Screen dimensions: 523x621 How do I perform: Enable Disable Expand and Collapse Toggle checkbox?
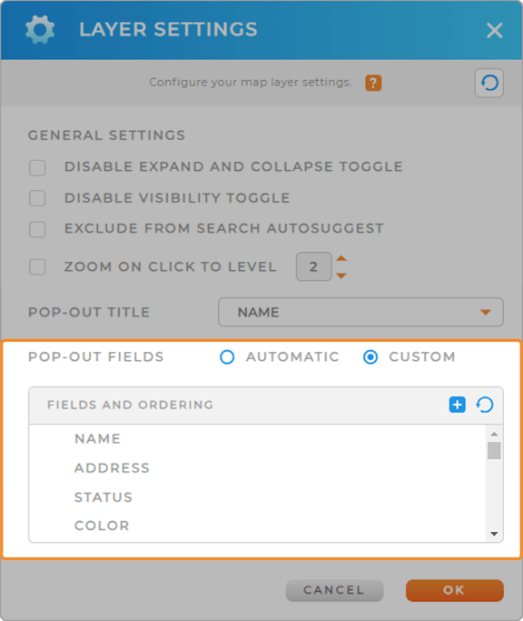37,167
